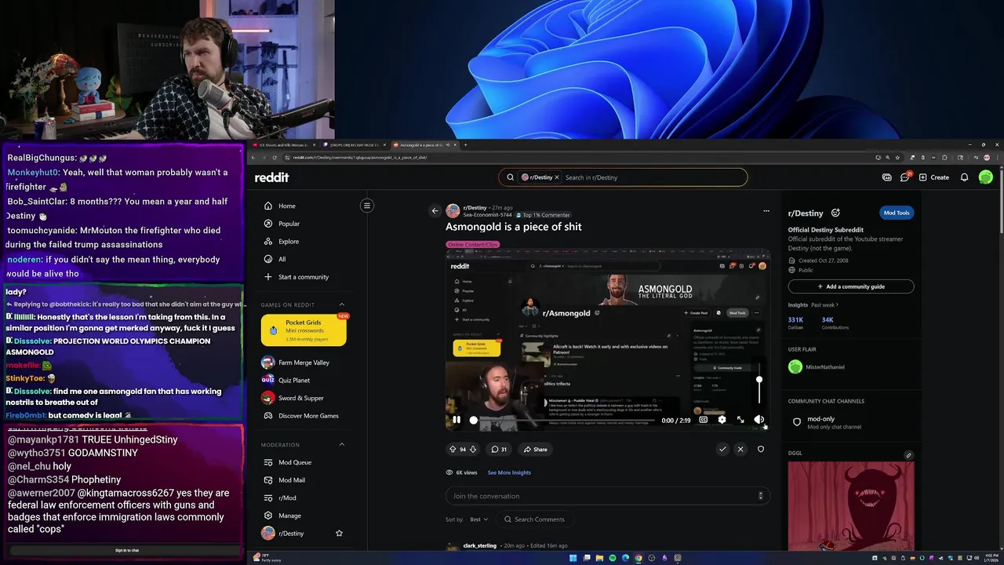The image size is (1004, 565).
Task: Edit DGGL widget with pencil icon
Action: click(908, 455)
